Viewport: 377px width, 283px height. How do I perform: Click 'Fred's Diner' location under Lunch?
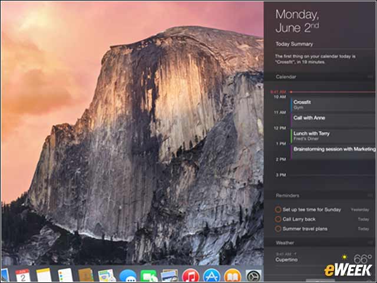[306, 139]
